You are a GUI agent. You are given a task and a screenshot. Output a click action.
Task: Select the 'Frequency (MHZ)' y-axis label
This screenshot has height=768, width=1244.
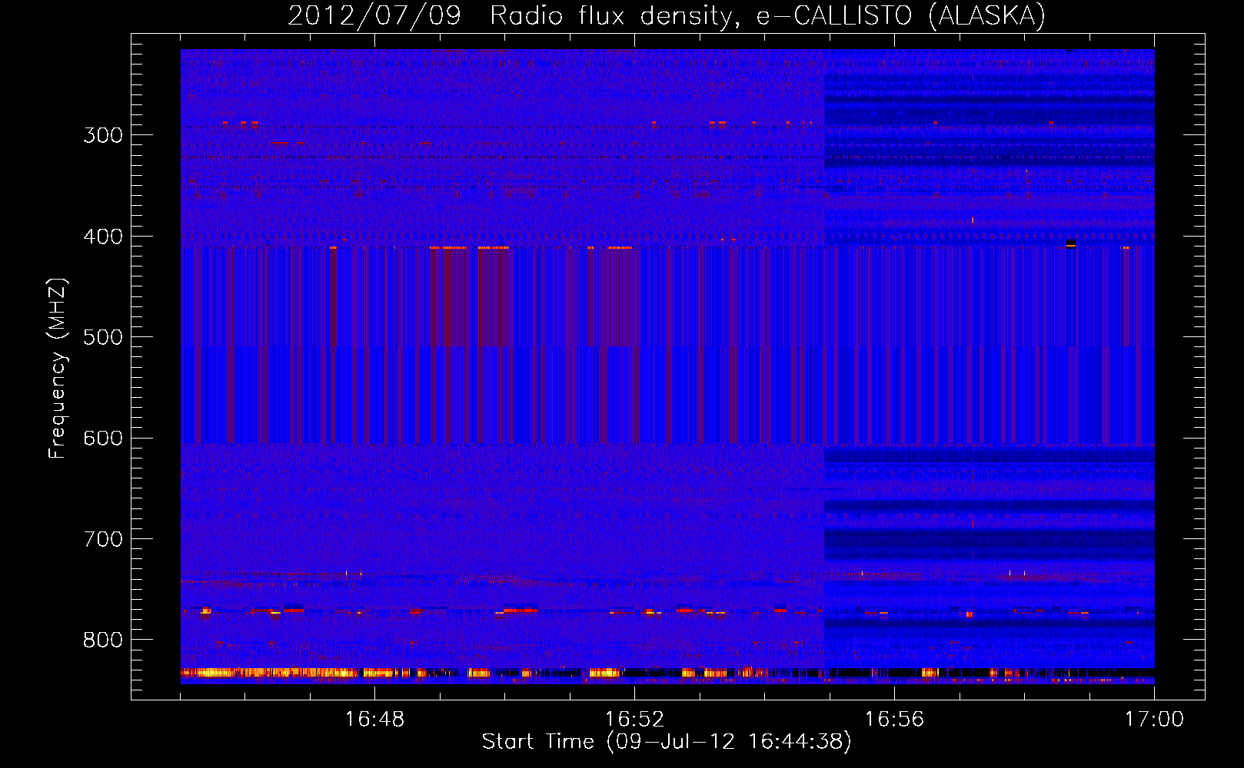tap(58, 369)
